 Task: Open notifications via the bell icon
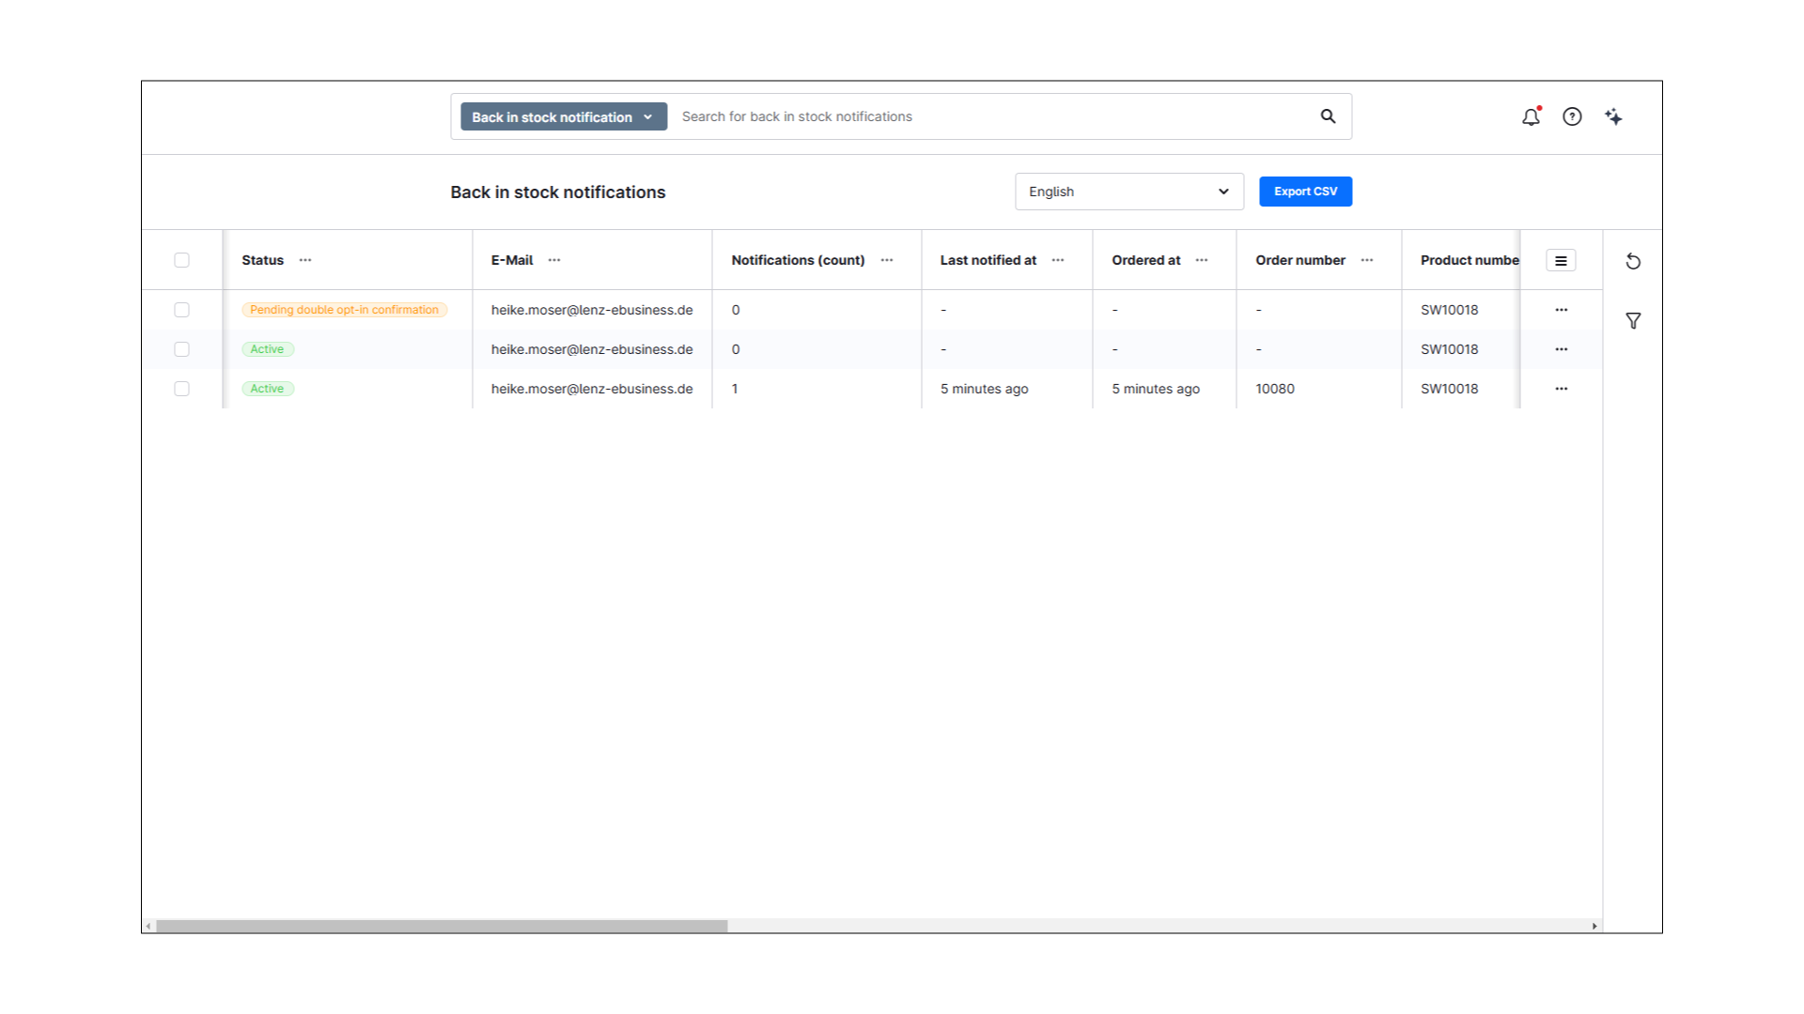pyautogui.click(x=1531, y=116)
